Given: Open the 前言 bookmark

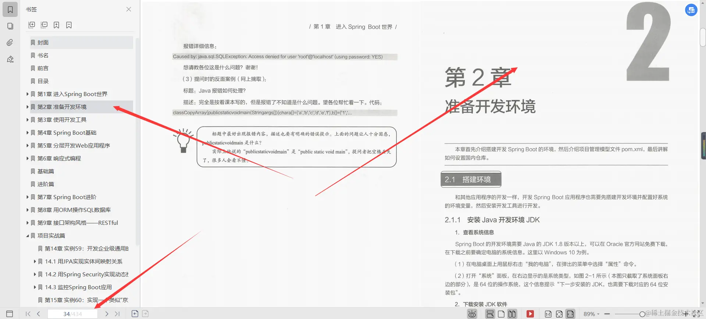Looking at the screenshot, I should [x=81, y=68].
